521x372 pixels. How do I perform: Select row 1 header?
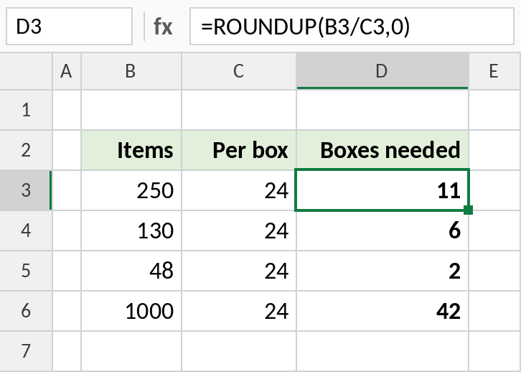click(26, 110)
